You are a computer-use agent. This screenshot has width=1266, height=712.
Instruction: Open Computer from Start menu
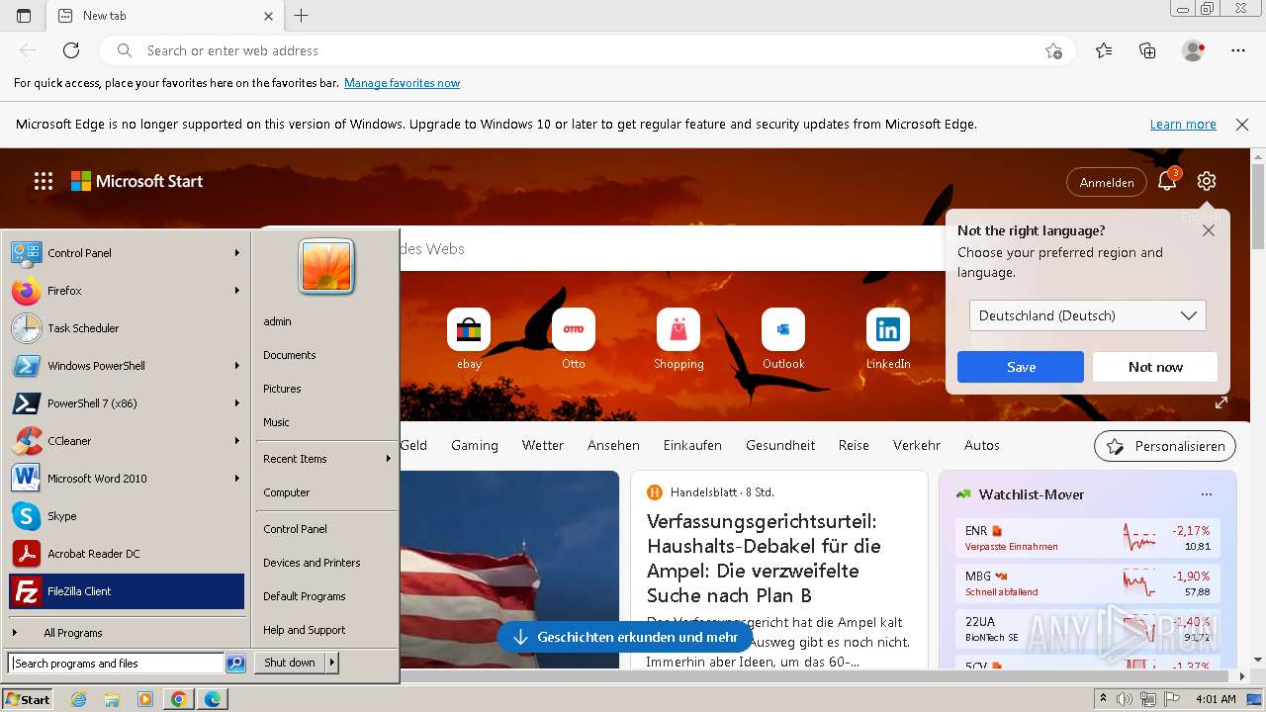[x=287, y=492]
